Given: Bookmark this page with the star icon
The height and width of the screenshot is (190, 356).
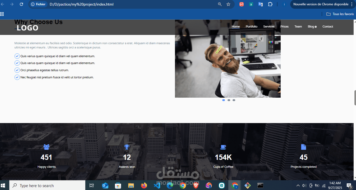Looking at the screenshot, I should (228, 4).
